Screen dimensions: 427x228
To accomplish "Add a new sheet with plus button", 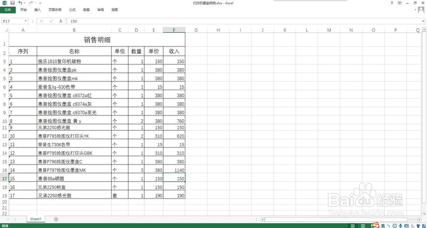I will click(x=56, y=219).
